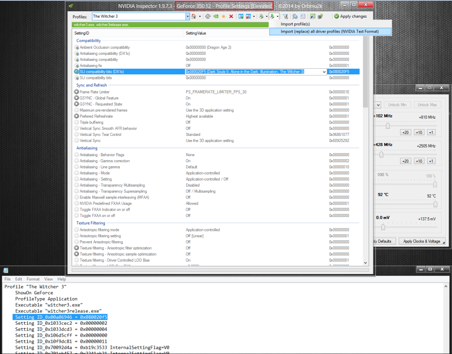The image size is (452, 354).
Task: Click the gear icon beside Frame Rate Limiter
Action: (77, 92)
